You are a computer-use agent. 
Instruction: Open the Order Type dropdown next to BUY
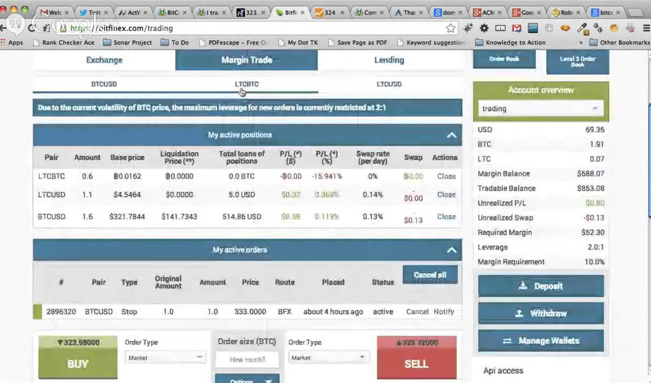pyautogui.click(x=165, y=358)
